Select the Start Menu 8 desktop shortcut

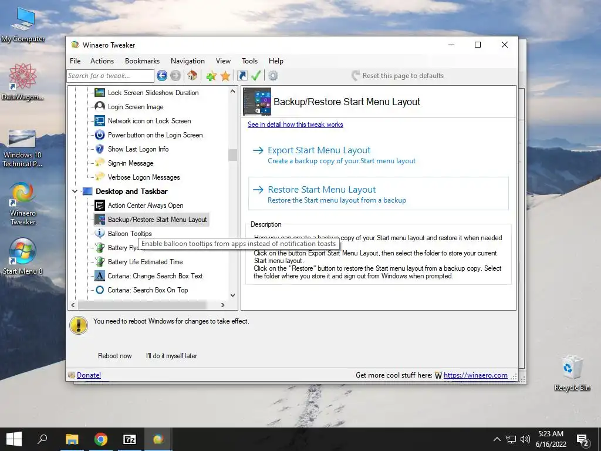[23, 257]
